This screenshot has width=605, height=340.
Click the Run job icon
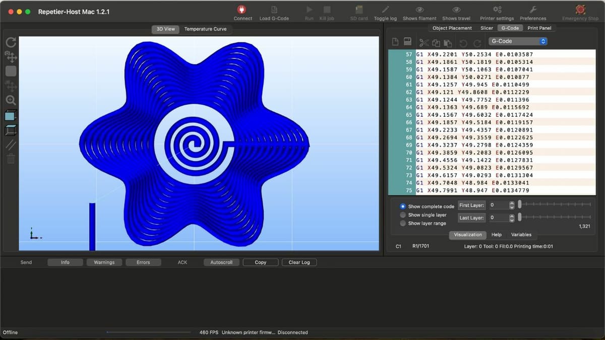[x=309, y=10]
